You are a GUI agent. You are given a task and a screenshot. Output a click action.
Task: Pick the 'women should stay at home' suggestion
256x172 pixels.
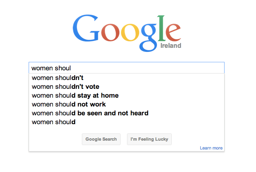pyautogui.click(x=75, y=95)
